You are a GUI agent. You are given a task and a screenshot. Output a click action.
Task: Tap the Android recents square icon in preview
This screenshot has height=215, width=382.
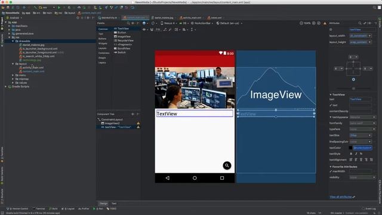click(222, 178)
